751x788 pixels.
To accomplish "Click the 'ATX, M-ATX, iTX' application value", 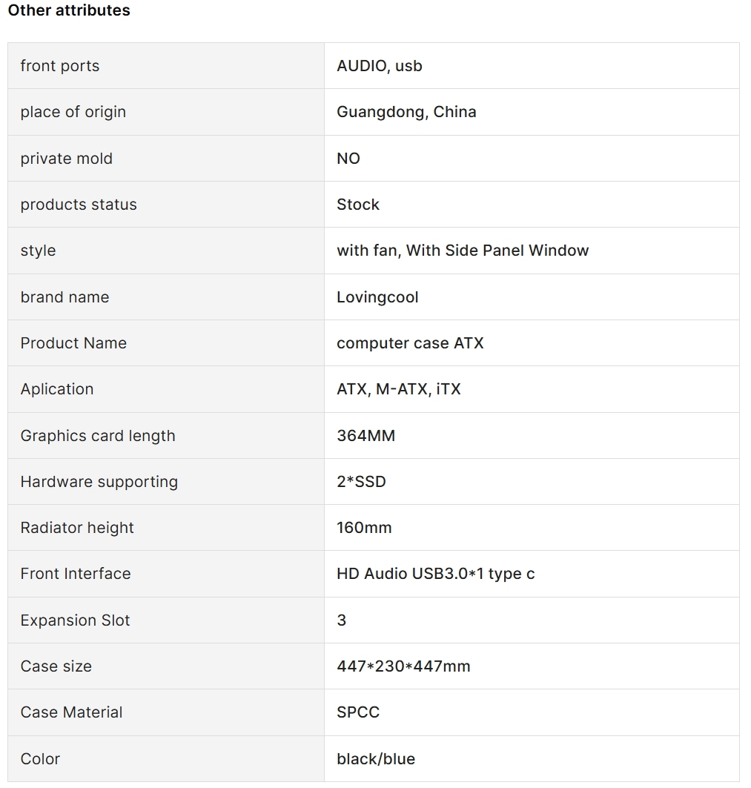I will pos(399,389).
